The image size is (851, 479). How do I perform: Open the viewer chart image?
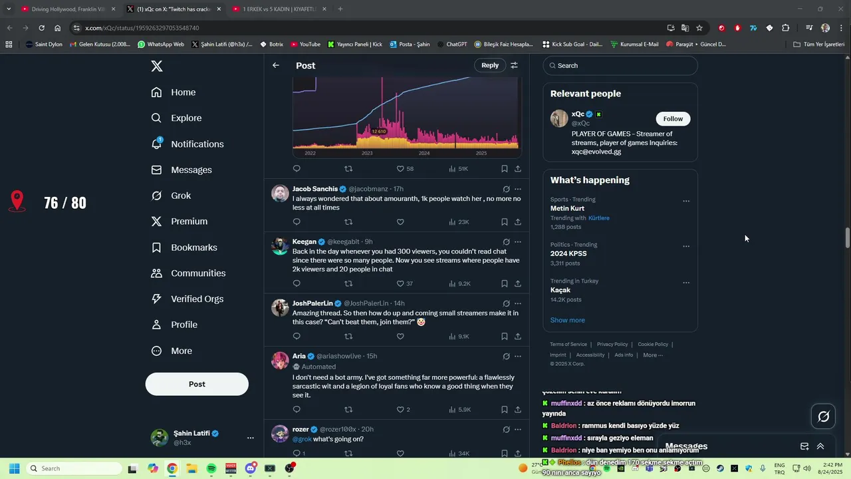[407, 116]
